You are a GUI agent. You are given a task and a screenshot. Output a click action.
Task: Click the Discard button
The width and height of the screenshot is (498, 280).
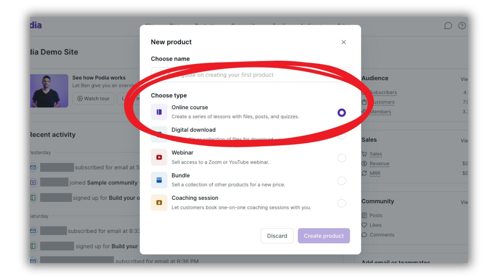pyautogui.click(x=277, y=236)
